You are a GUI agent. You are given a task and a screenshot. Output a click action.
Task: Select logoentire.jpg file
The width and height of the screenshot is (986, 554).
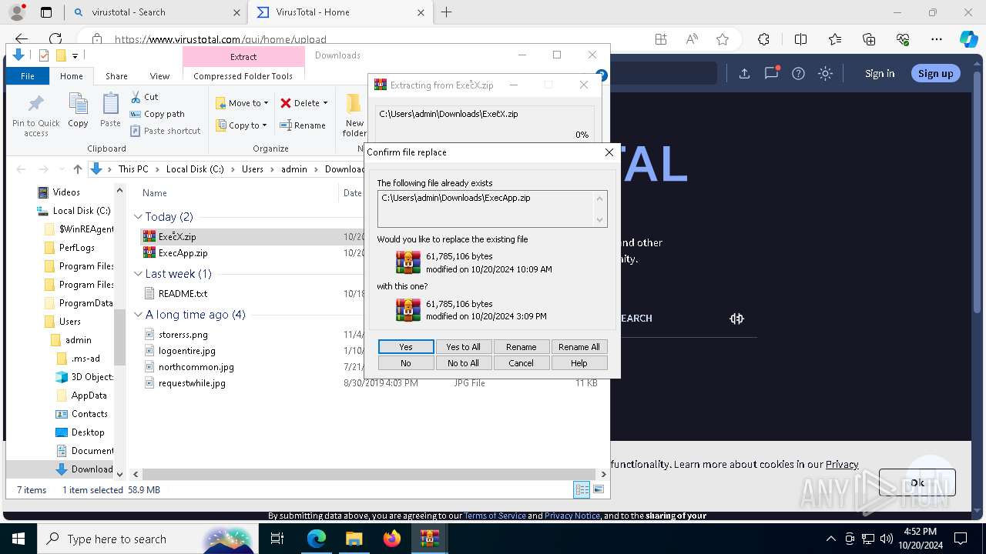coord(186,351)
